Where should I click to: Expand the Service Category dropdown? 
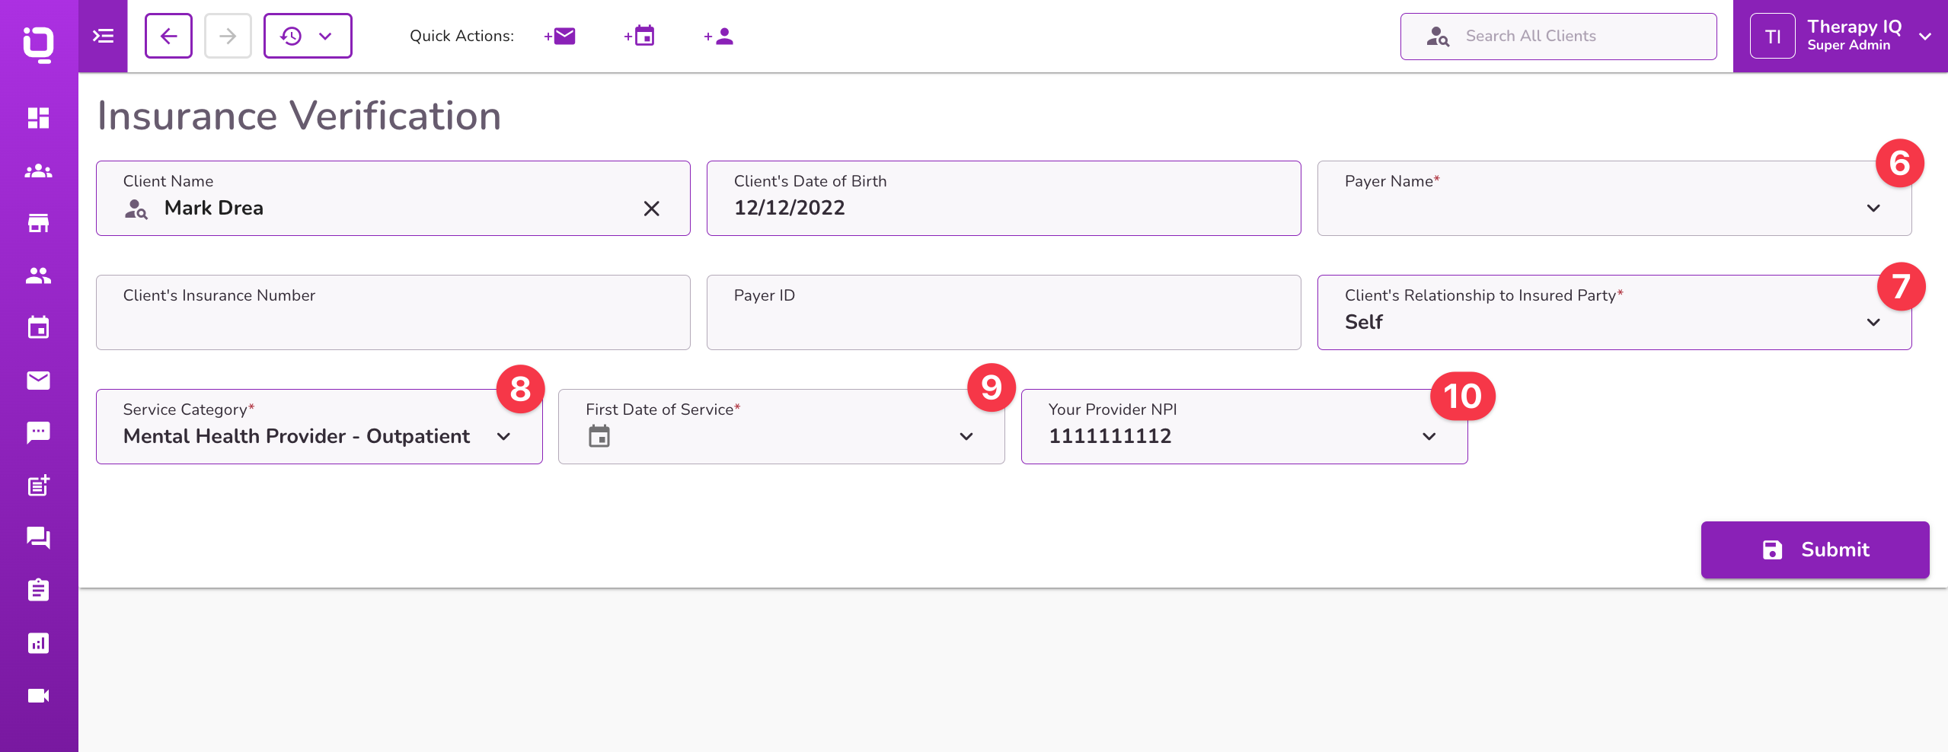[x=503, y=436]
